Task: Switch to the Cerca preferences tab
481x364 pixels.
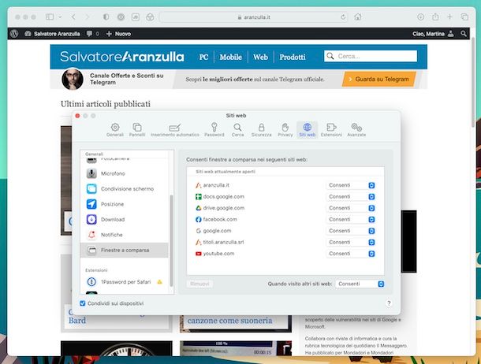Action: [x=237, y=130]
